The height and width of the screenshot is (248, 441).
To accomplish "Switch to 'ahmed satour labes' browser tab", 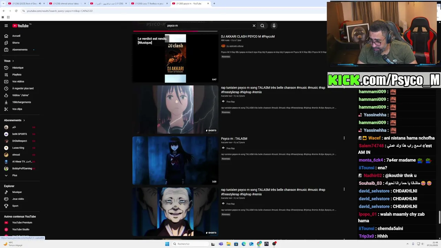I will (x=67, y=3).
